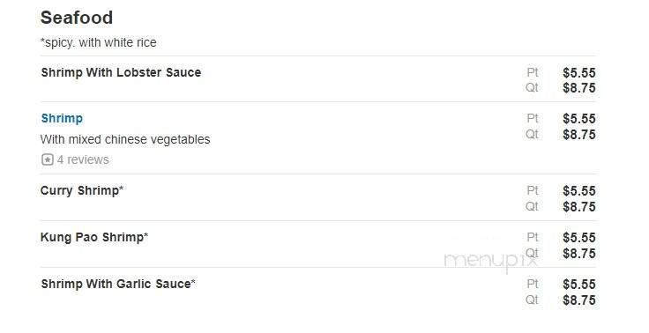The width and height of the screenshot is (649, 333).
Task: Click the menupix watermark logo
Action: (x=490, y=262)
